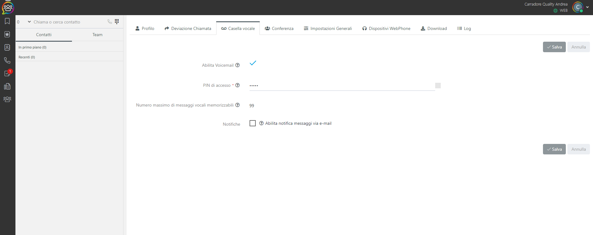Open the user menu chevron at top right

click(x=587, y=7)
